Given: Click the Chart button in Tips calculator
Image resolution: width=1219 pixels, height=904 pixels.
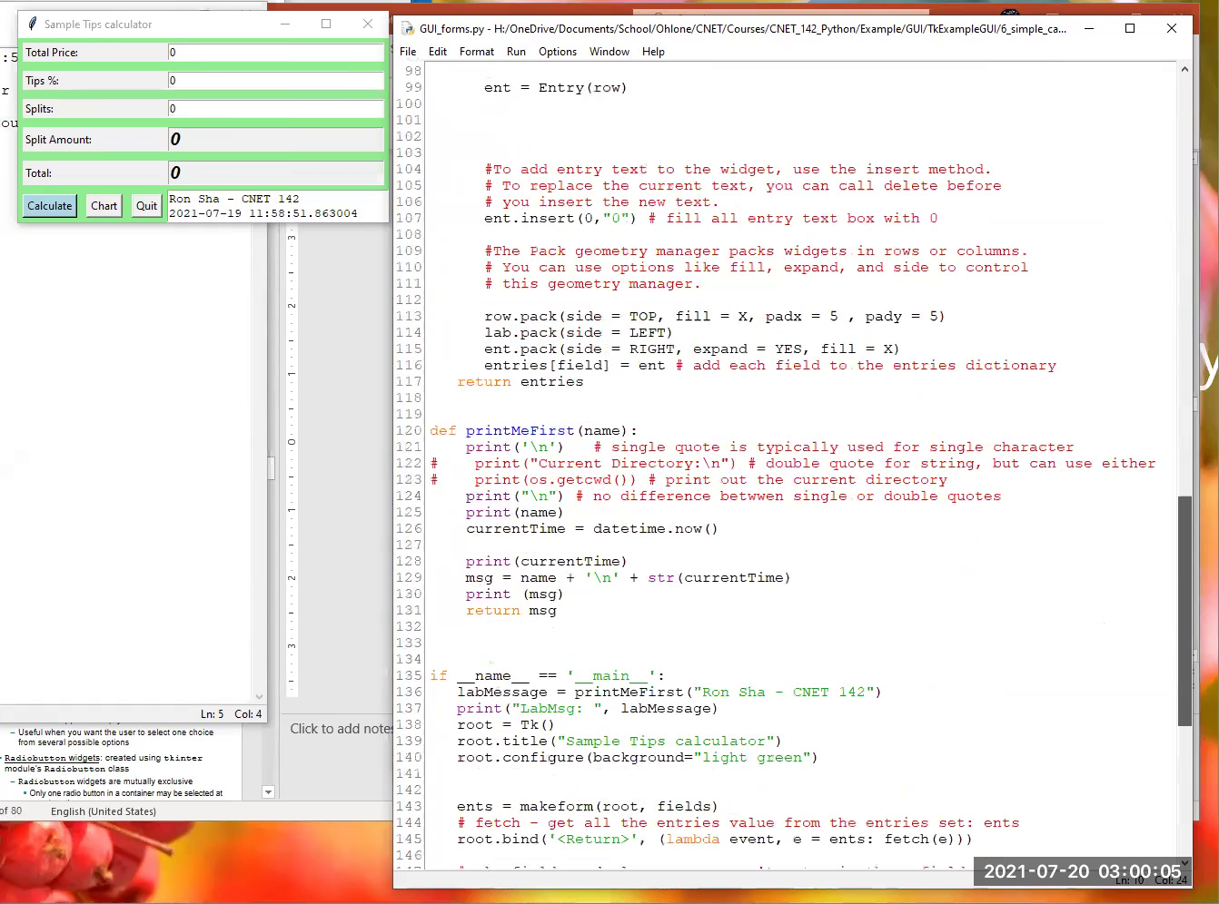Looking at the screenshot, I should point(104,206).
